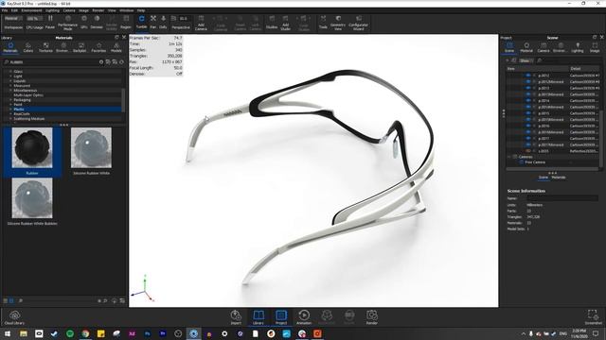The height and width of the screenshot is (340, 606).
Task: Open the File menu
Action: click(x=5, y=10)
